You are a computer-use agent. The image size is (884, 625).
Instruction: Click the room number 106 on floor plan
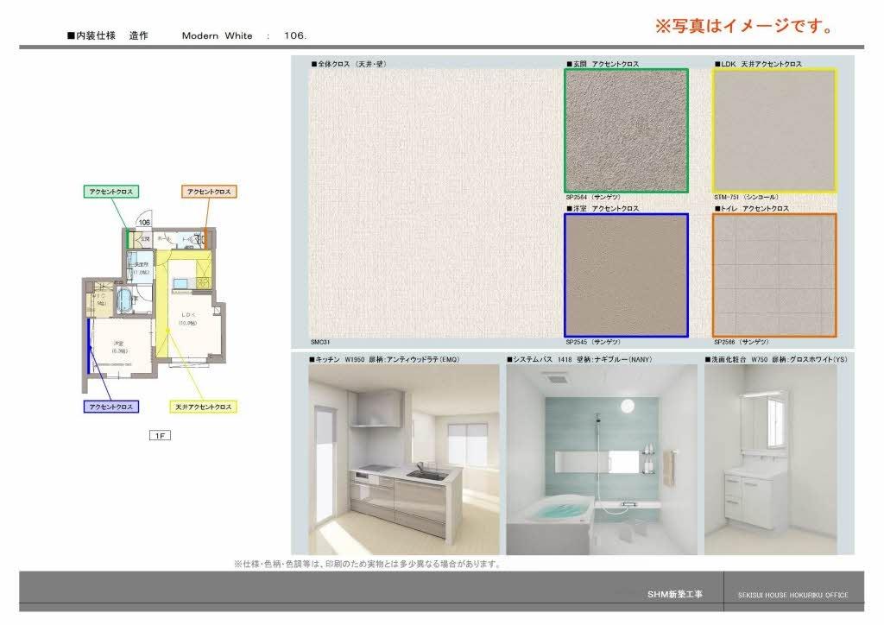[x=144, y=222]
